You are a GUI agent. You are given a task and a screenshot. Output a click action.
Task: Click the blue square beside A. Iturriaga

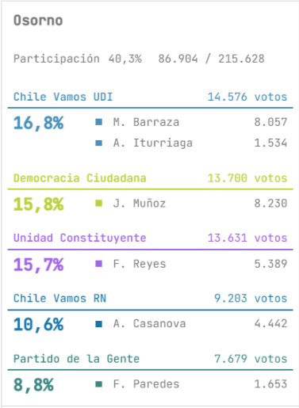point(99,143)
